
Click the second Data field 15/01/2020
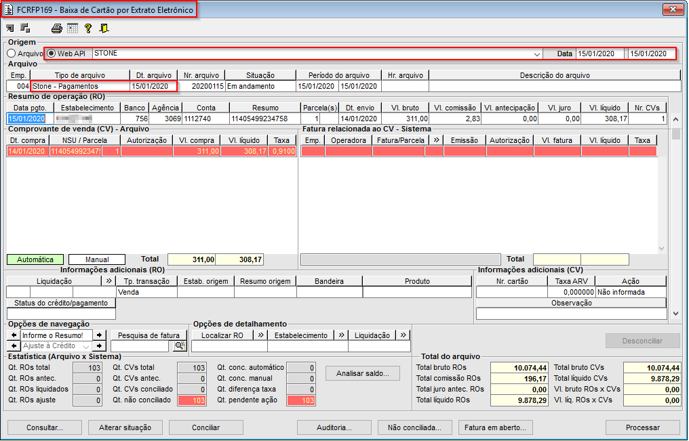pyautogui.click(x=652, y=54)
